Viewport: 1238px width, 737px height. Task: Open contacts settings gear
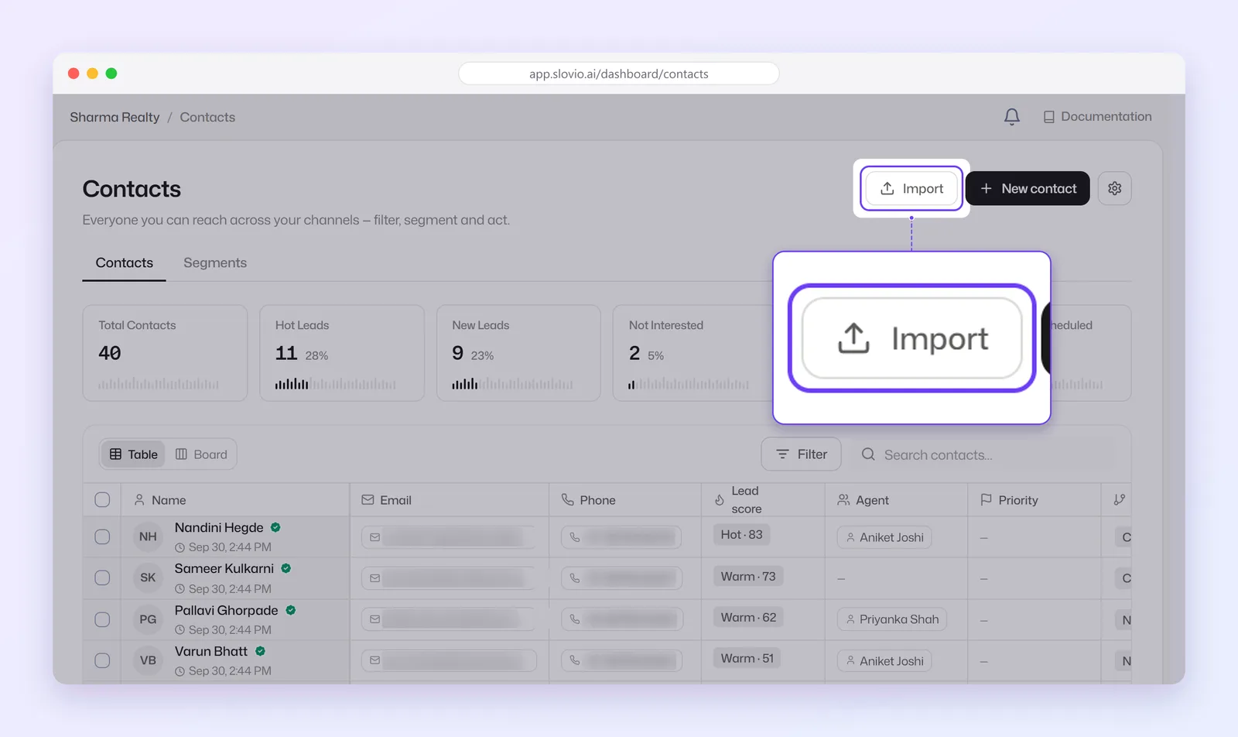click(x=1114, y=188)
